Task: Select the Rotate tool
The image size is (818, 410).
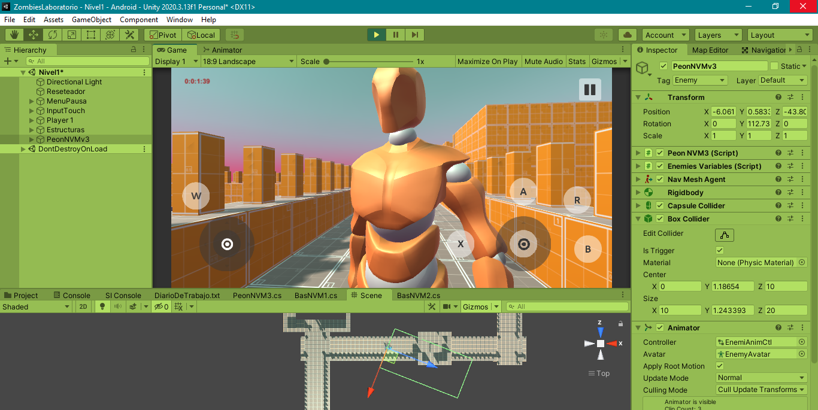Action: click(x=53, y=35)
